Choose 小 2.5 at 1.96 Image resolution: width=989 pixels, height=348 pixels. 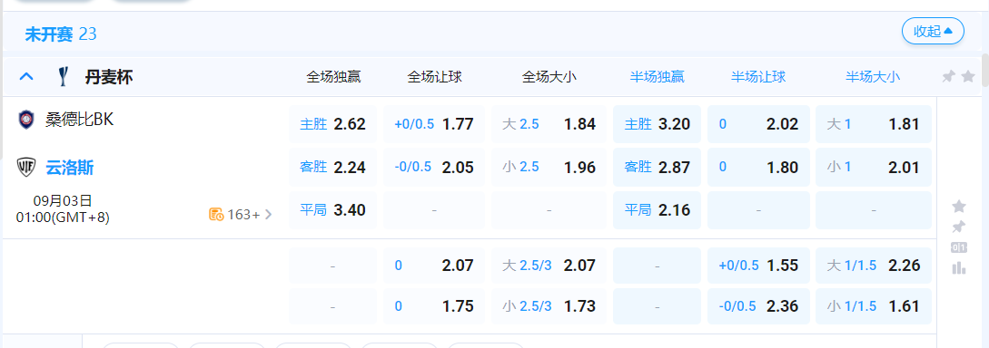point(549,168)
